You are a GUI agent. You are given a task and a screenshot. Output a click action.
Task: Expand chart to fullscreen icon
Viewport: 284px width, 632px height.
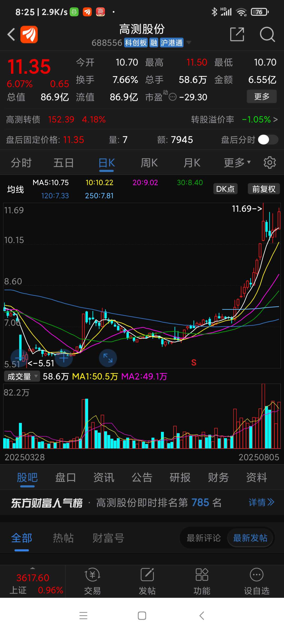click(108, 358)
